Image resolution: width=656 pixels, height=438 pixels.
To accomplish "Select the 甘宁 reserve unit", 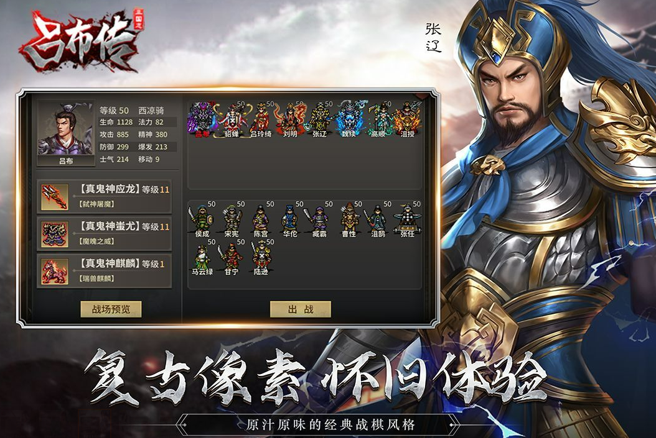I will [232, 257].
